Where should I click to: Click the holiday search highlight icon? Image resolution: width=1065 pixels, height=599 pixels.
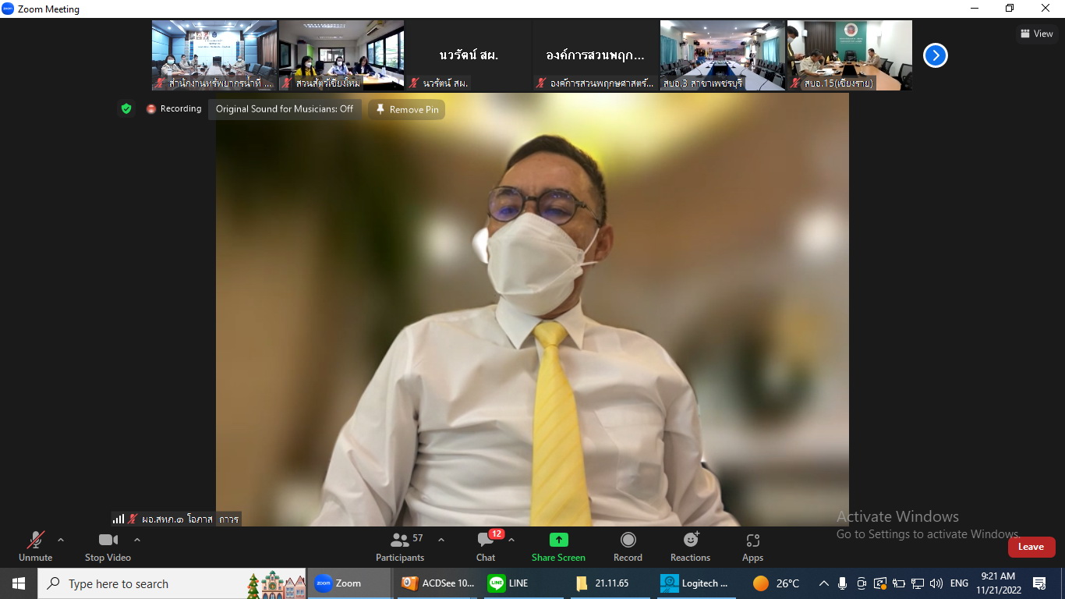(275, 584)
